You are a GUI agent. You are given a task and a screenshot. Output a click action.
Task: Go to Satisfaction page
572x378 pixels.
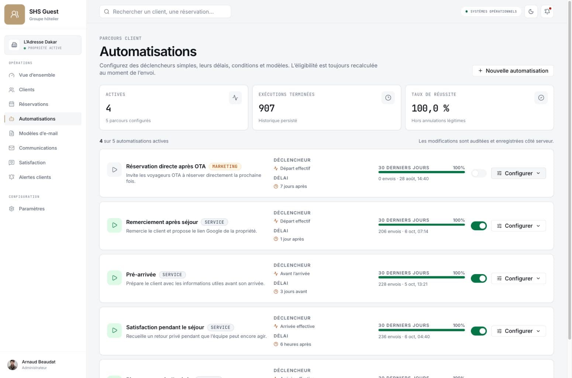tap(43, 162)
